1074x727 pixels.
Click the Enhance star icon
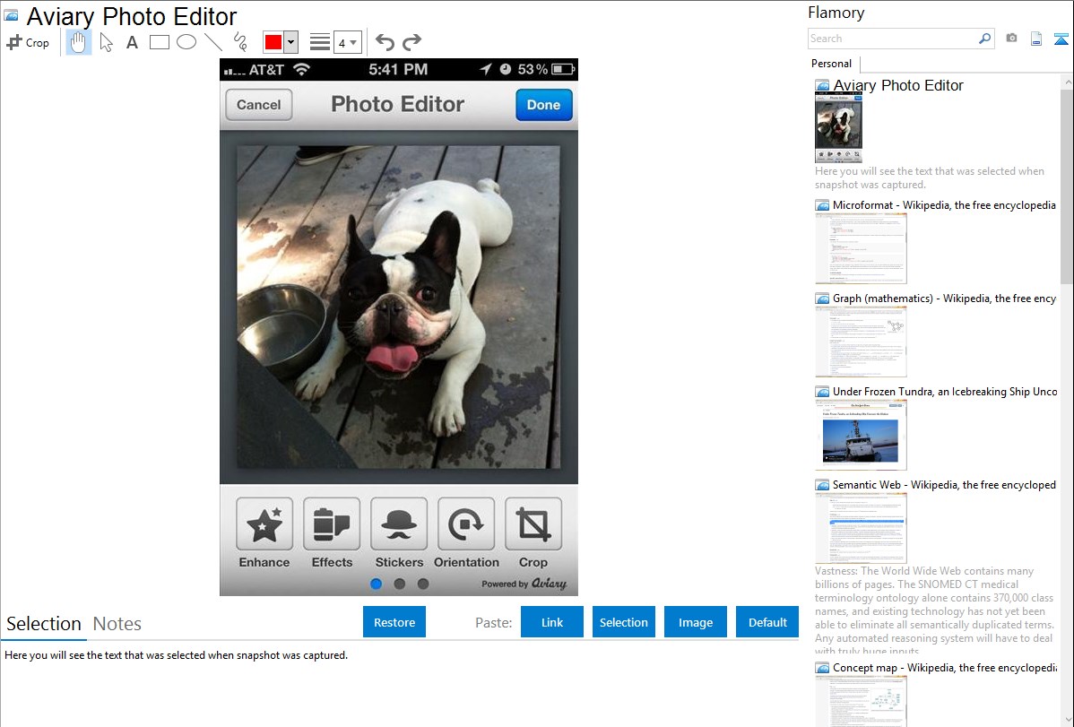click(x=264, y=524)
